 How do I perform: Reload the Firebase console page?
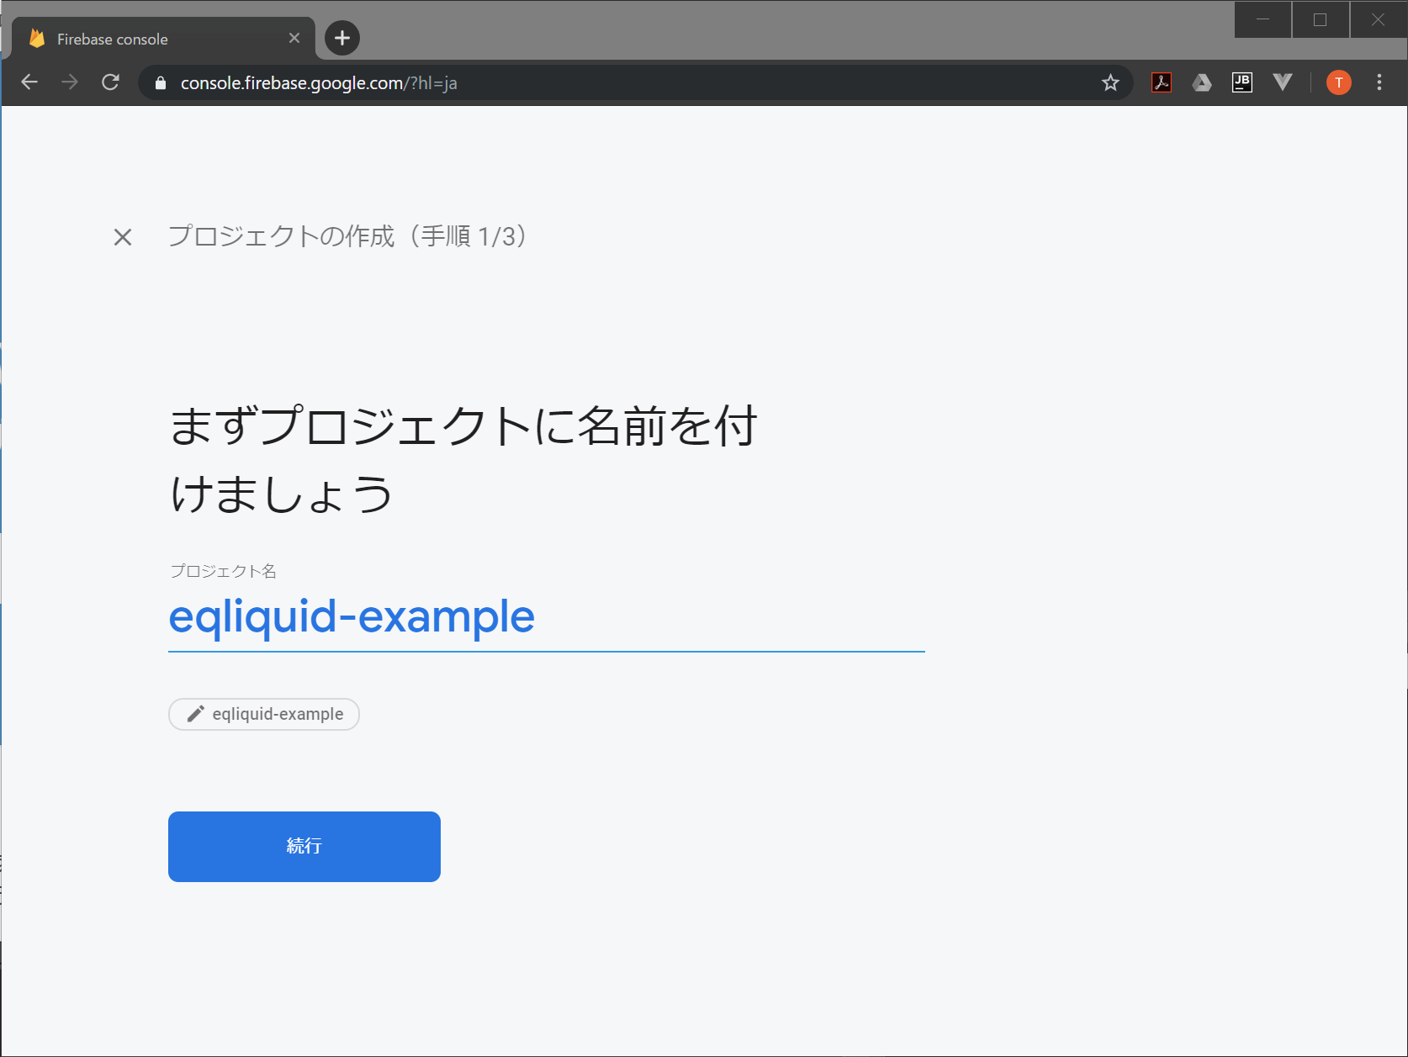tap(110, 82)
